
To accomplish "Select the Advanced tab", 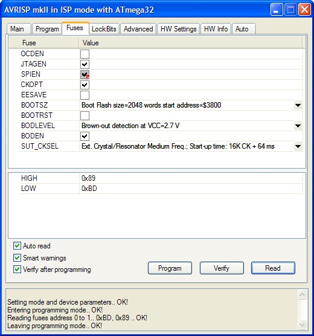I will (138, 29).
